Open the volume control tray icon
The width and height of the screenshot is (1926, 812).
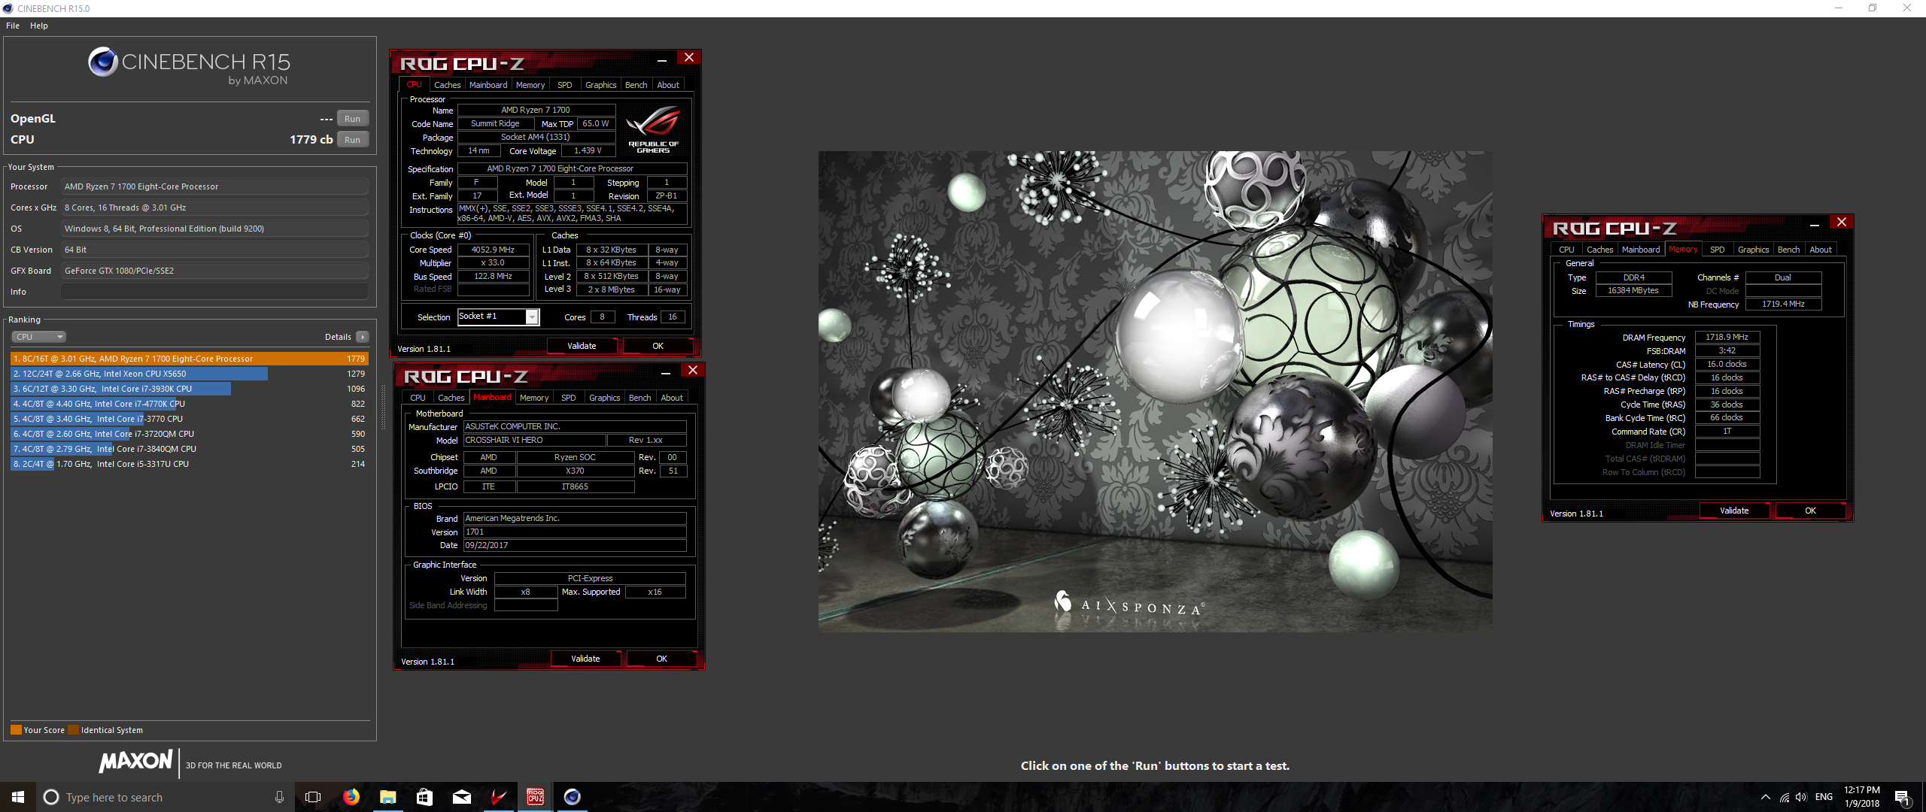[x=1801, y=797]
